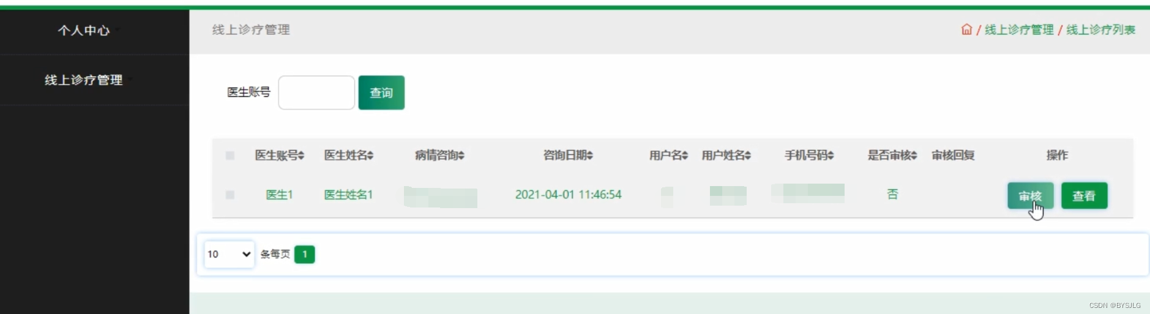
Task: Click the 线上诊疗列表 breadcrumb link
Action: 1100,29
